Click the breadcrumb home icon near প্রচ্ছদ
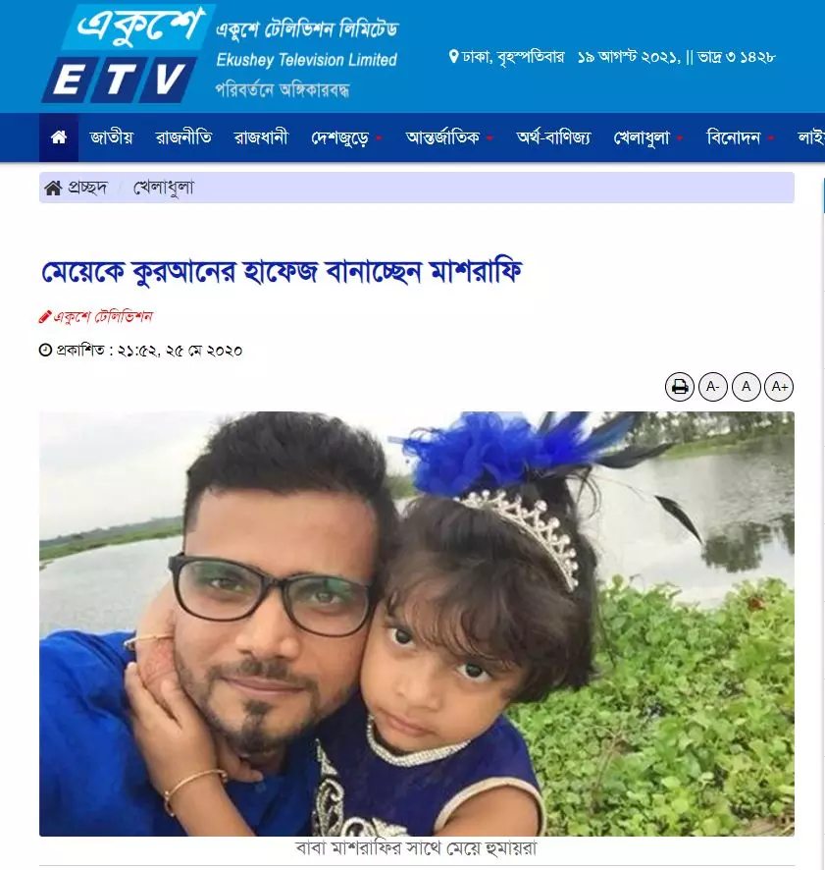Viewport: 825px width, 870px height. coord(53,189)
